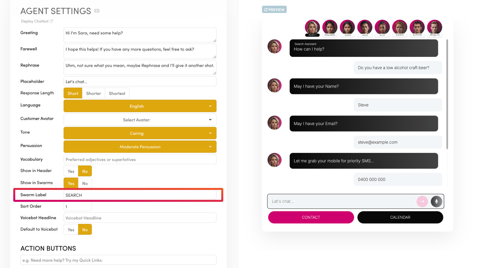477x268 pixels.
Task: Select the Leads agent avatar
Action: [347, 27]
